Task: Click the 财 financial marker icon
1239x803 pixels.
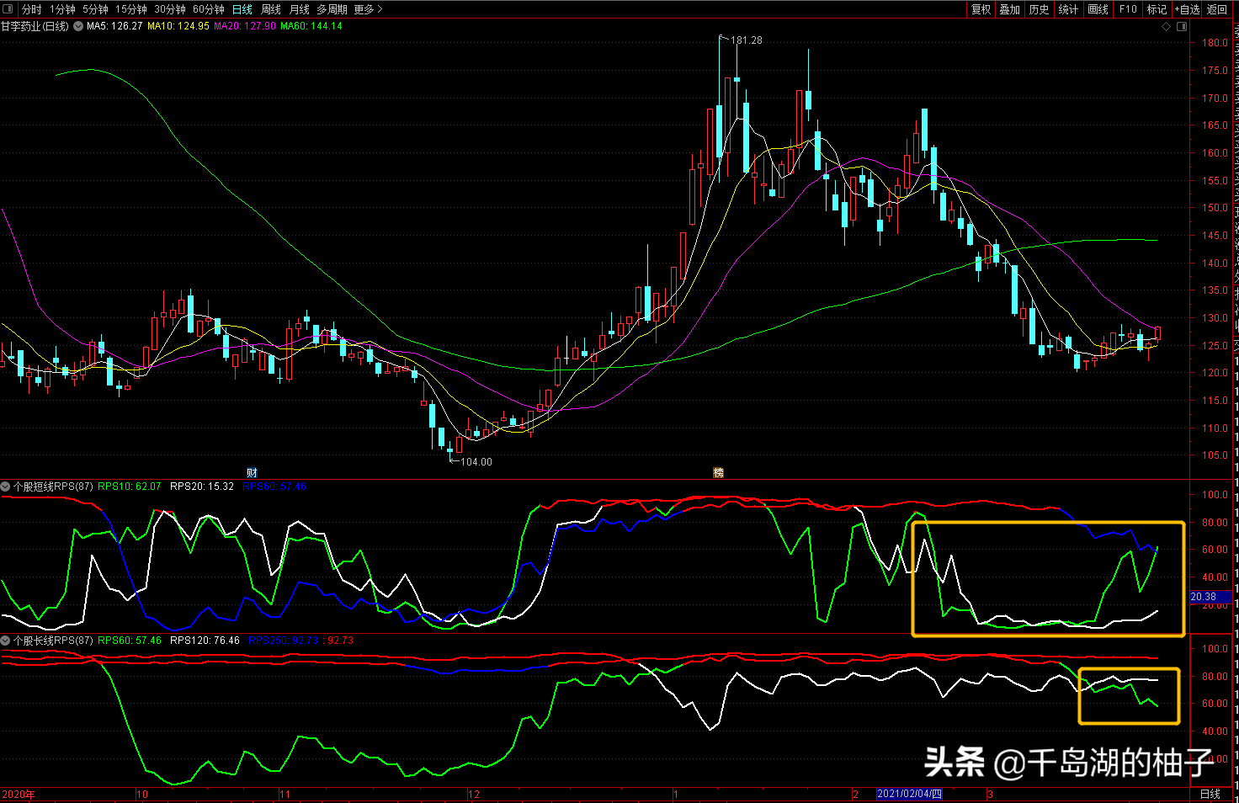Action: [x=252, y=473]
